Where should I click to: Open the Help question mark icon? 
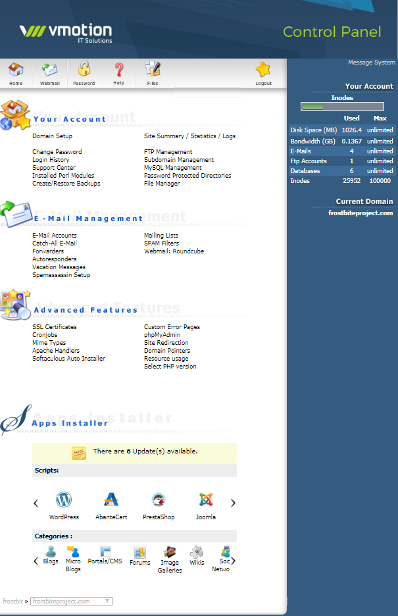point(119,70)
